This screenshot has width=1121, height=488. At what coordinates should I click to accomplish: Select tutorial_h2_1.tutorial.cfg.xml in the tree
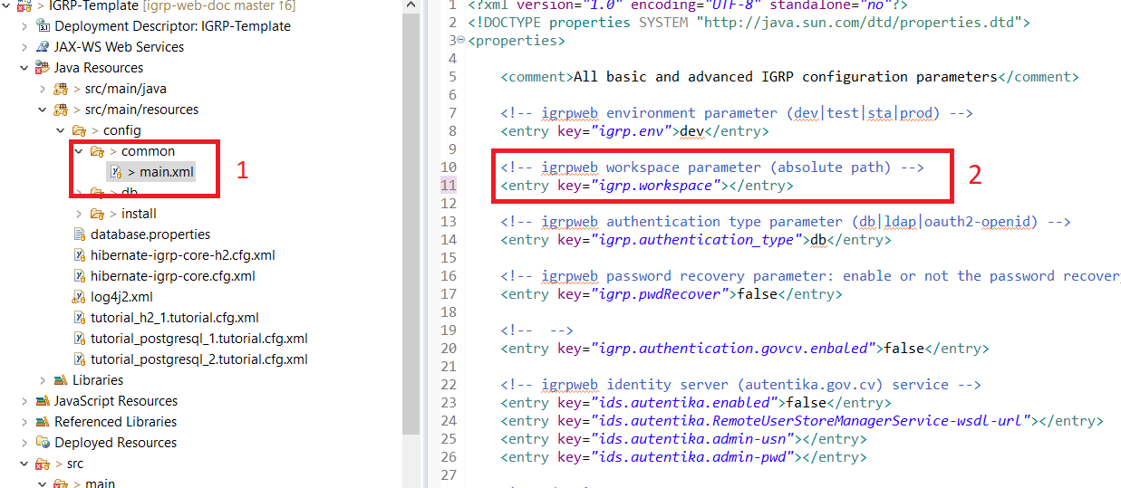175,318
